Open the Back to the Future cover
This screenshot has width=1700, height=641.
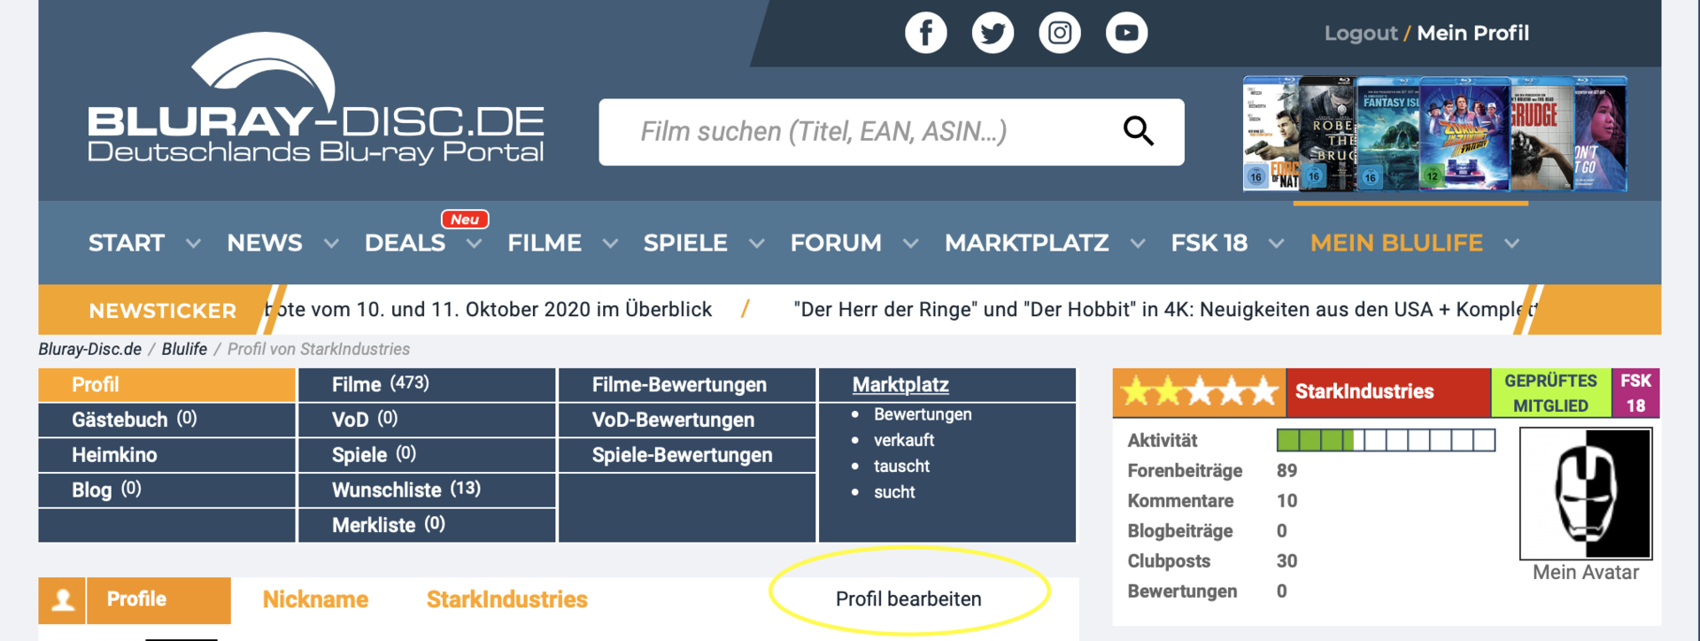[x=1464, y=135]
